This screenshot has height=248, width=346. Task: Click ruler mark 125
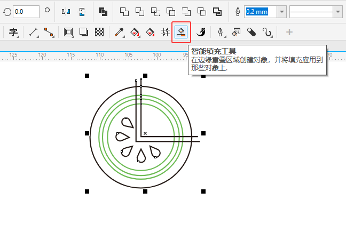click(x=13, y=55)
